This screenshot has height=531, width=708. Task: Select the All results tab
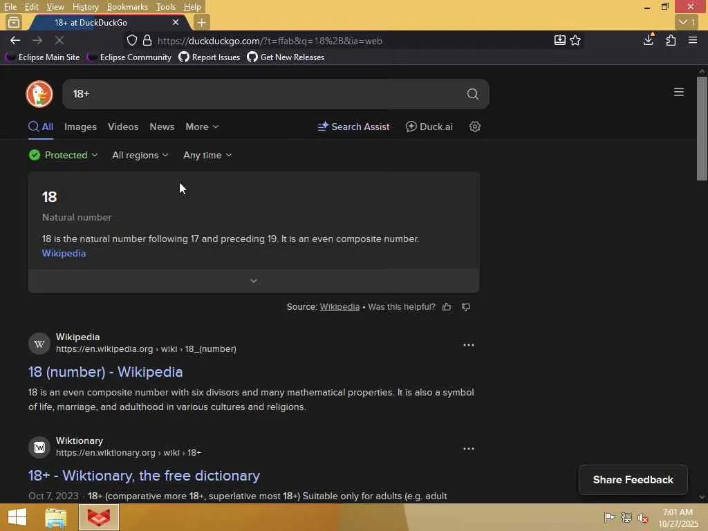point(41,127)
